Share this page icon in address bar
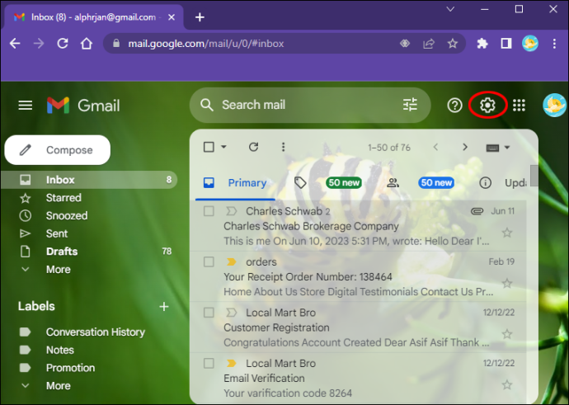Viewport: 569px width, 405px height. coord(429,44)
